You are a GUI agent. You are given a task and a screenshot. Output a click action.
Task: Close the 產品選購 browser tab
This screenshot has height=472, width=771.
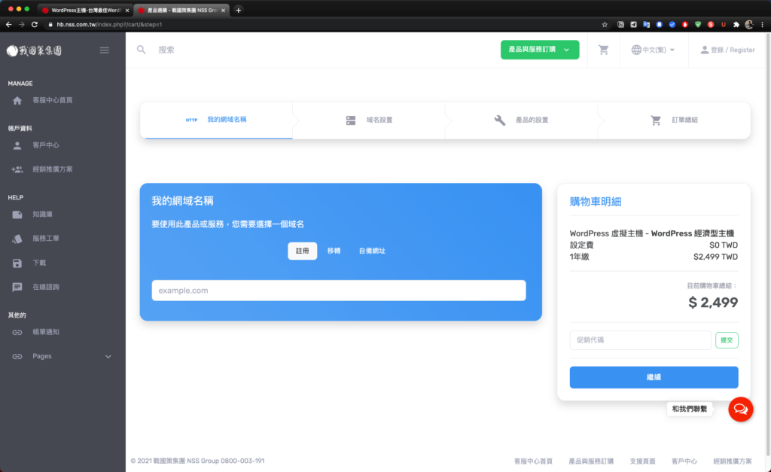point(223,10)
